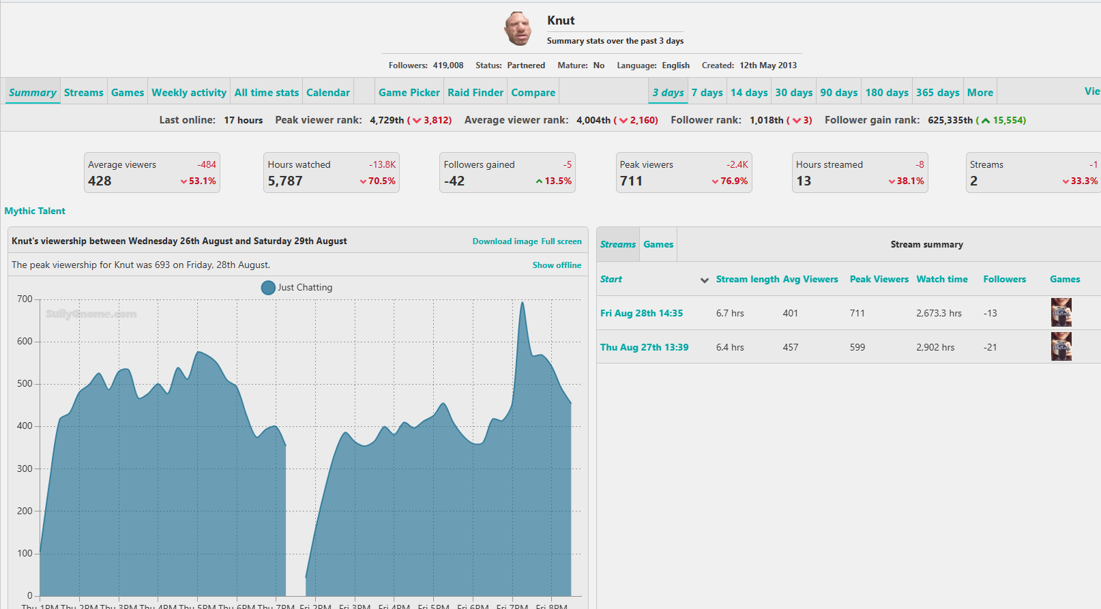Image resolution: width=1101 pixels, height=609 pixels.
Task: Open the Compare page
Action: [x=533, y=93]
